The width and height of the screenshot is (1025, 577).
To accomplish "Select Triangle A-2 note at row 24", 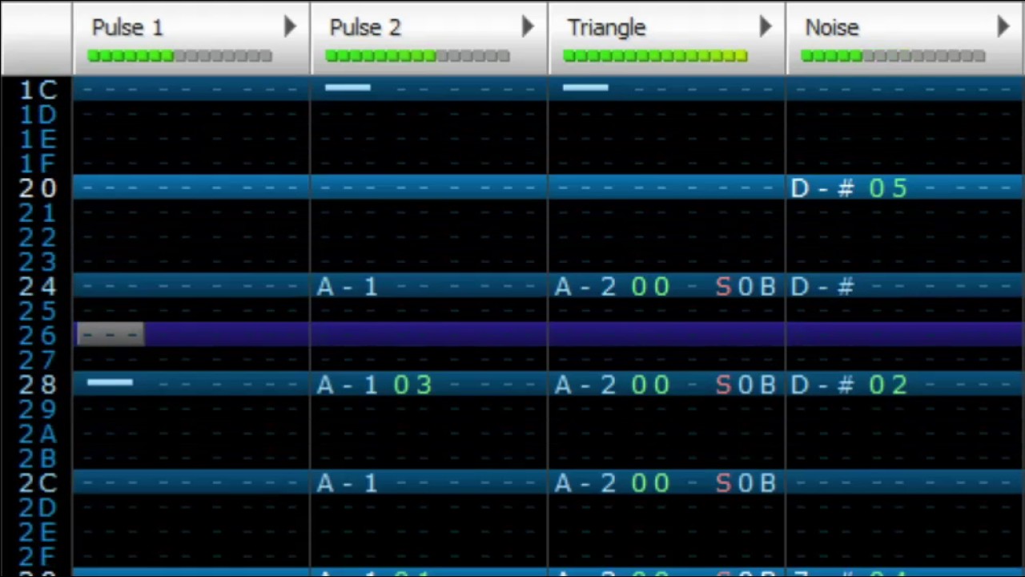I will pyautogui.click(x=585, y=287).
